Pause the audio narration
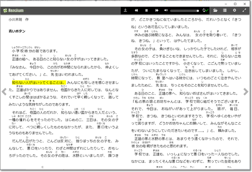Viewport: 252px width, 172px height. 146,10
